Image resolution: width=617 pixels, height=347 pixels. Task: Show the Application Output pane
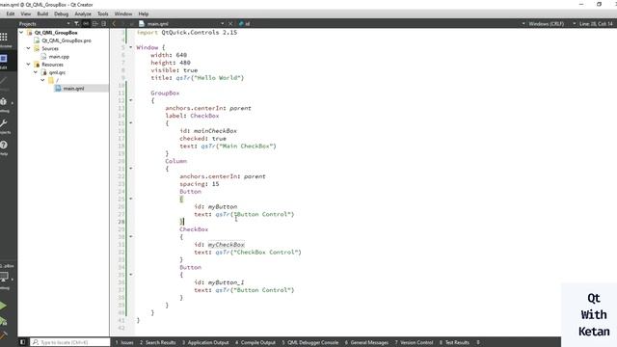tap(205, 343)
